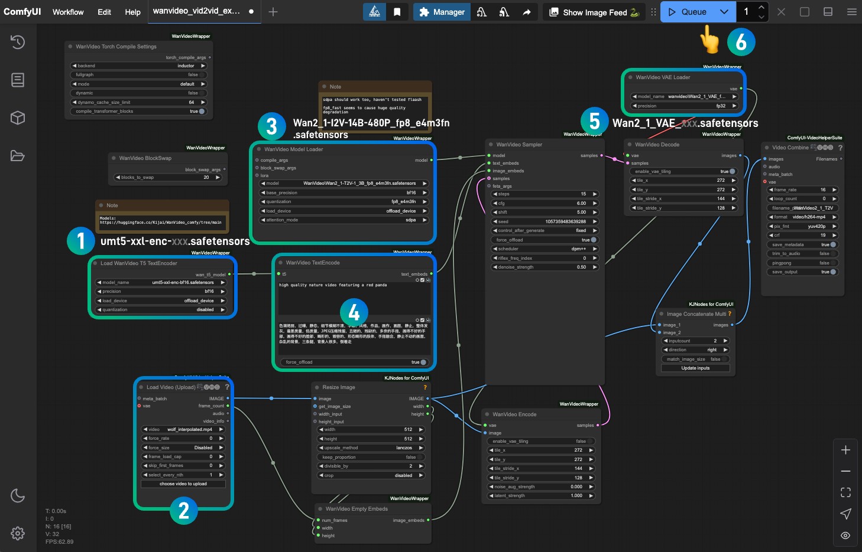Toggle save_output in Video Combine

pos(802,272)
